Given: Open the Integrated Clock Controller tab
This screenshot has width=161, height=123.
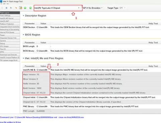Looking at the screenshot, I should click(x=10, y=27).
